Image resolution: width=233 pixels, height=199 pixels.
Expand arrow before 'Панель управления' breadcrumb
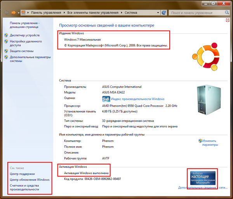point(28,13)
